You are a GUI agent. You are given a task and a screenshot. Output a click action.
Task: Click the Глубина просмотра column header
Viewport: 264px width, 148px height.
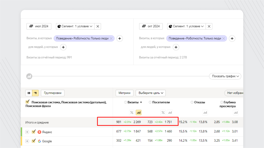point(228,104)
